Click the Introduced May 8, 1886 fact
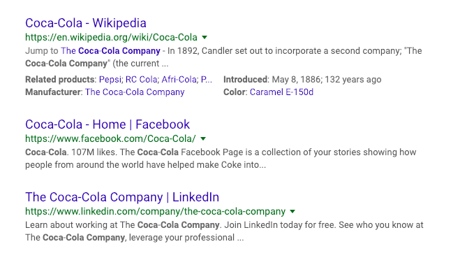Image resolution: width=453 pixels, height=258 pixels. click(x=302, y=79)
